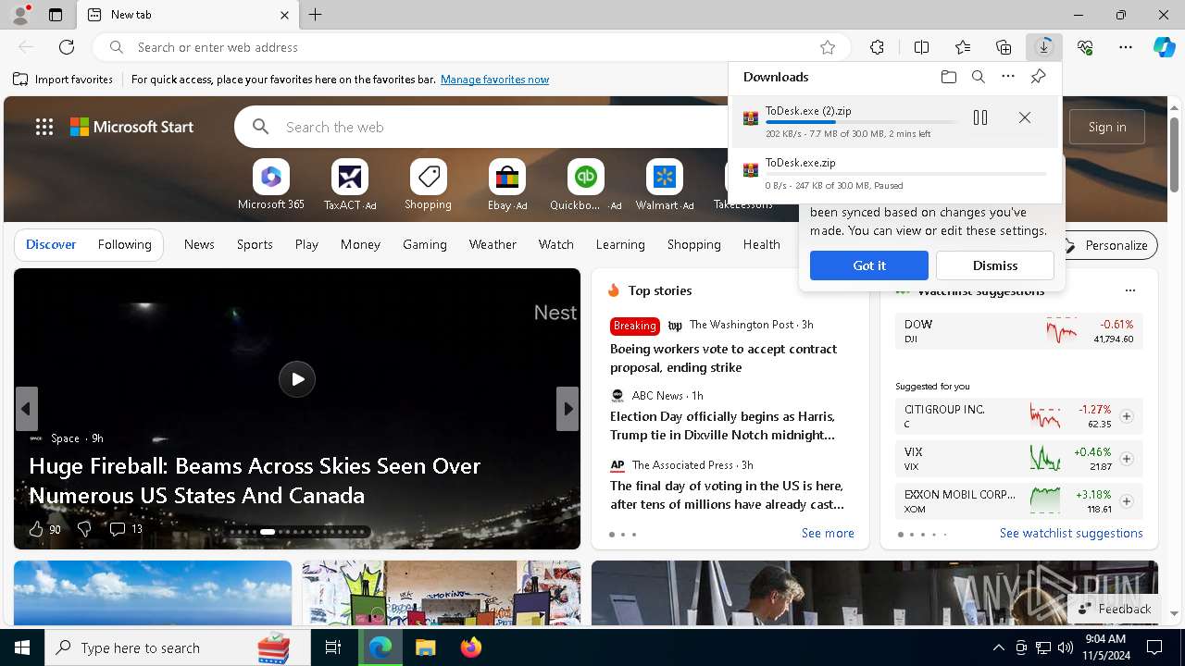Open Ebay ad shortcut
The width and height of the screenshot is (1185, 666).
(507, 185)
